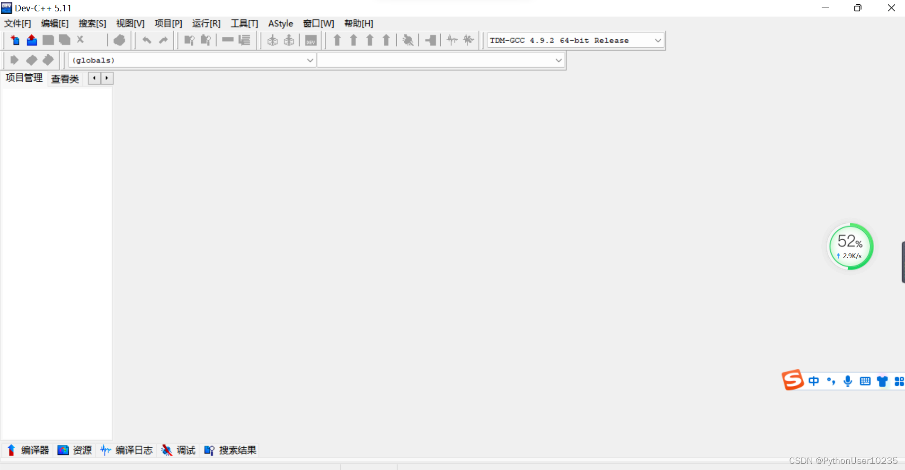905x470 pixels.
Task: Click the Sogou microphone voice input icon
Action: point(848,381)
